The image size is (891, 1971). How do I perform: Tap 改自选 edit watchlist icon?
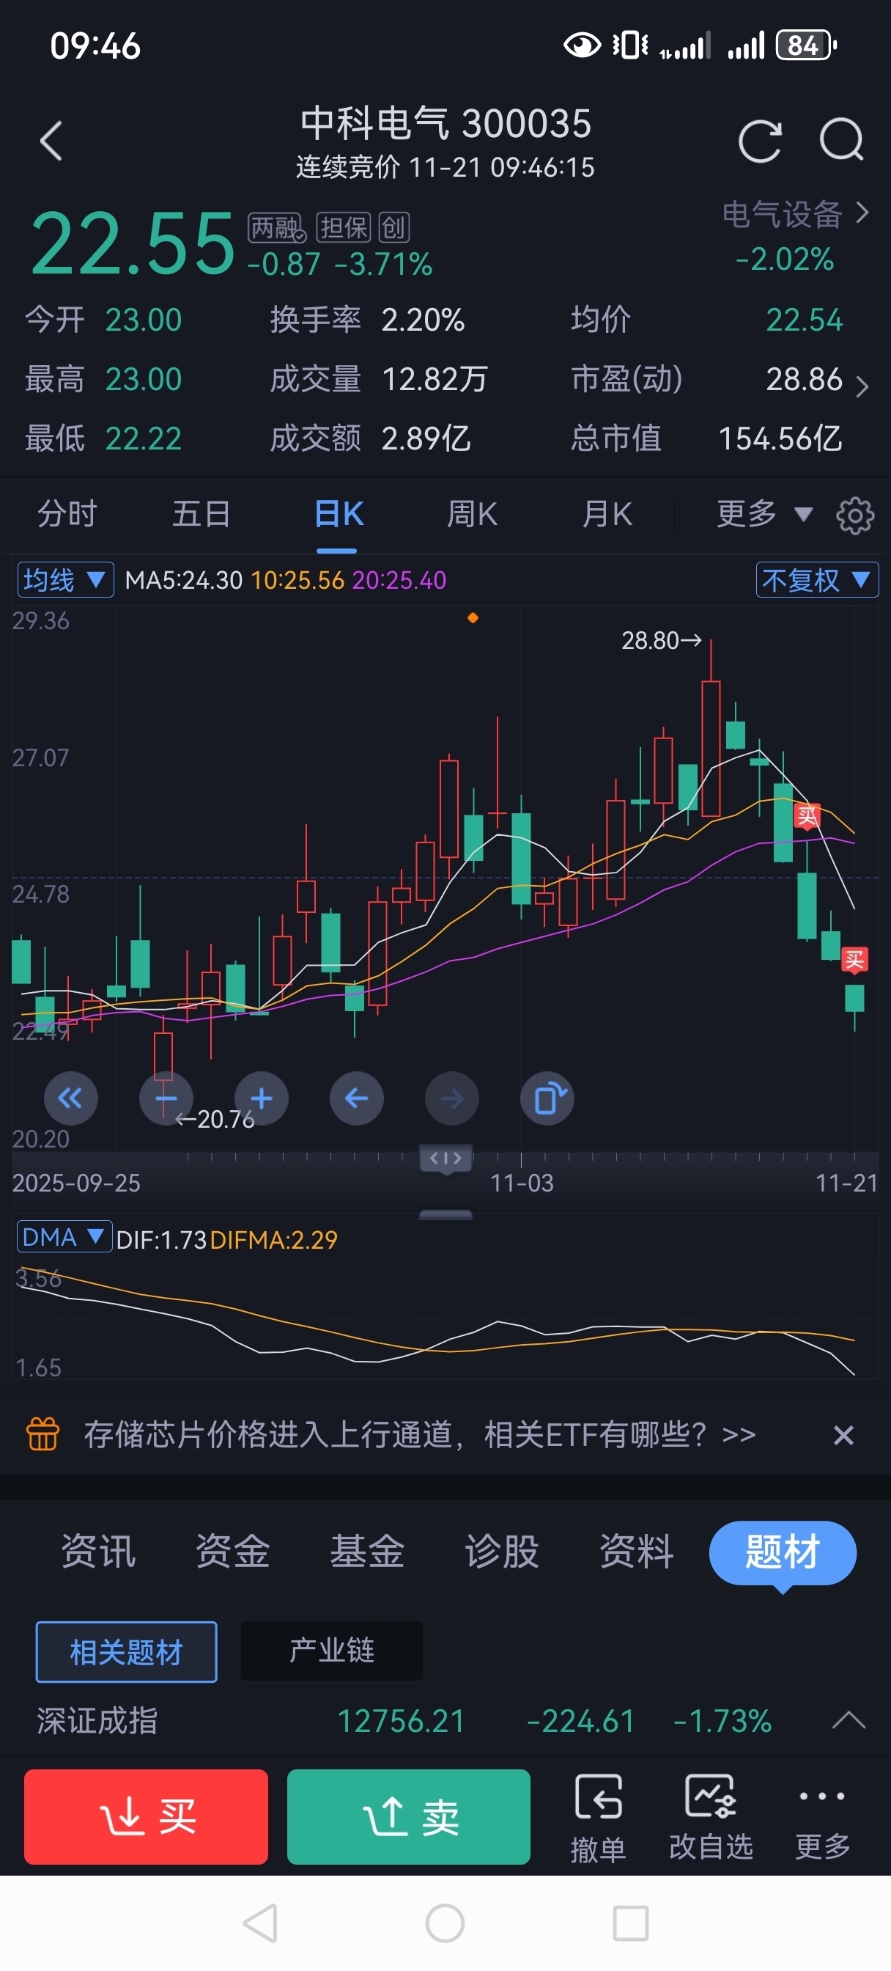pyautogui.click(x=711, y=1817)
